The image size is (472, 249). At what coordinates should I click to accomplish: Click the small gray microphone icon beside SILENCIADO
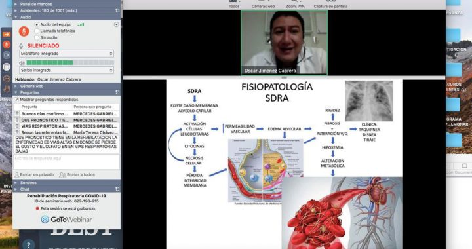pyautogui.click(x=21, y=46)
